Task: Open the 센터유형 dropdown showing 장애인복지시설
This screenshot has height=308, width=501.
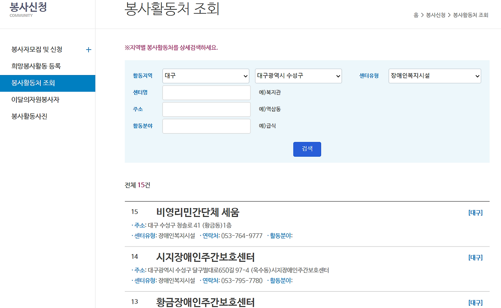Action: tap(434, 76)
